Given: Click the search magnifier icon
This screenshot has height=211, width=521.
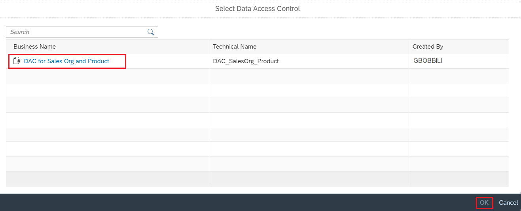Looking at the screenshot, I should click(x=150, y=32).
